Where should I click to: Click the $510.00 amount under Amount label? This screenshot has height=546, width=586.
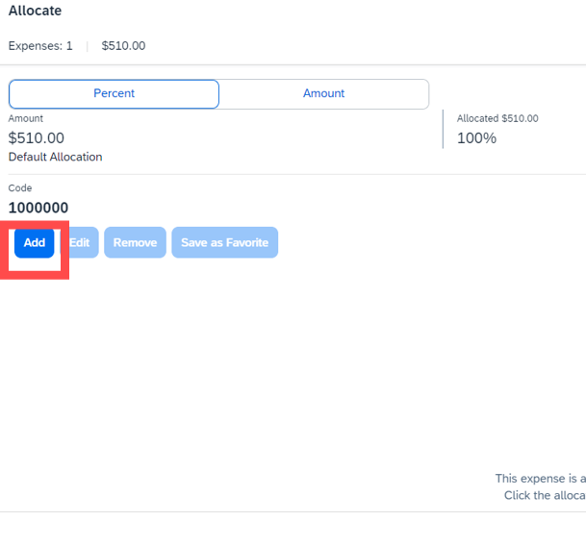(x=37, y=138)
